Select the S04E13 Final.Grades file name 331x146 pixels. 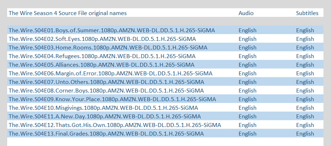coord(106,134)
